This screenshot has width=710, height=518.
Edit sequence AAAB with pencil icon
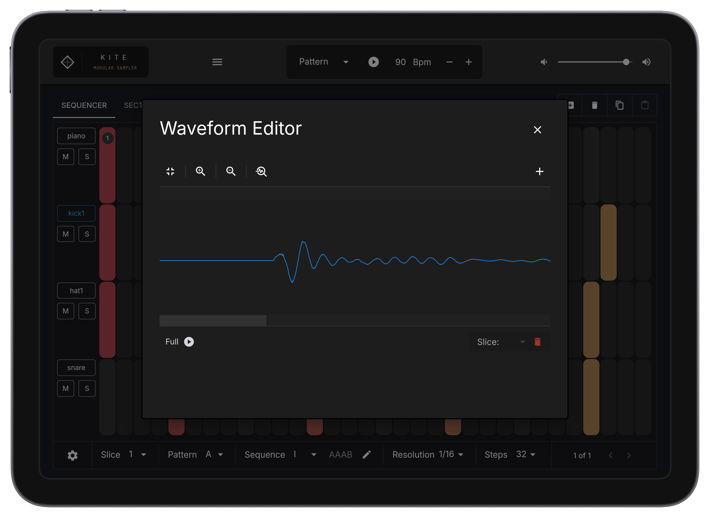[367, 454]
